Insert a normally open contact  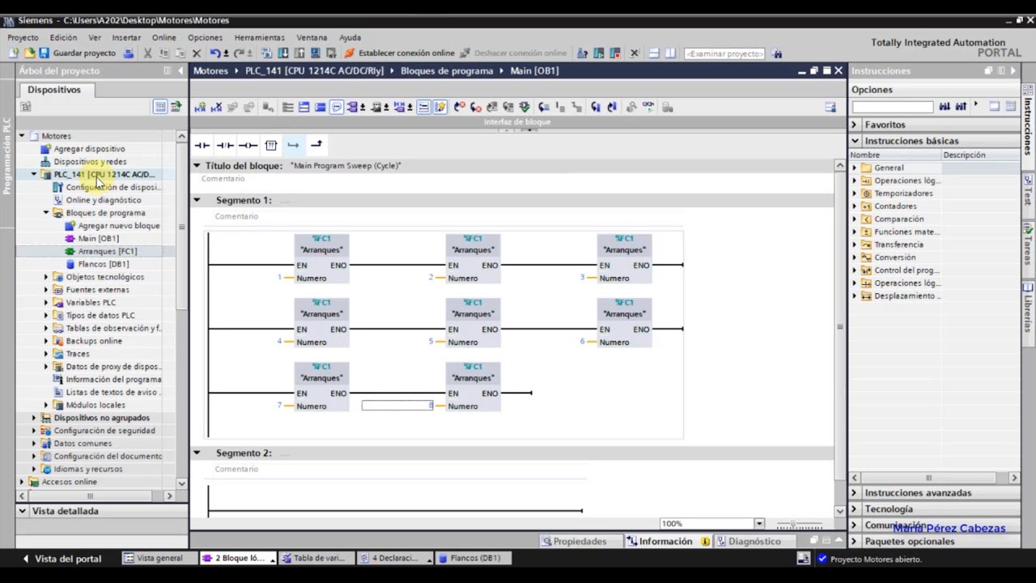point(202,145)
